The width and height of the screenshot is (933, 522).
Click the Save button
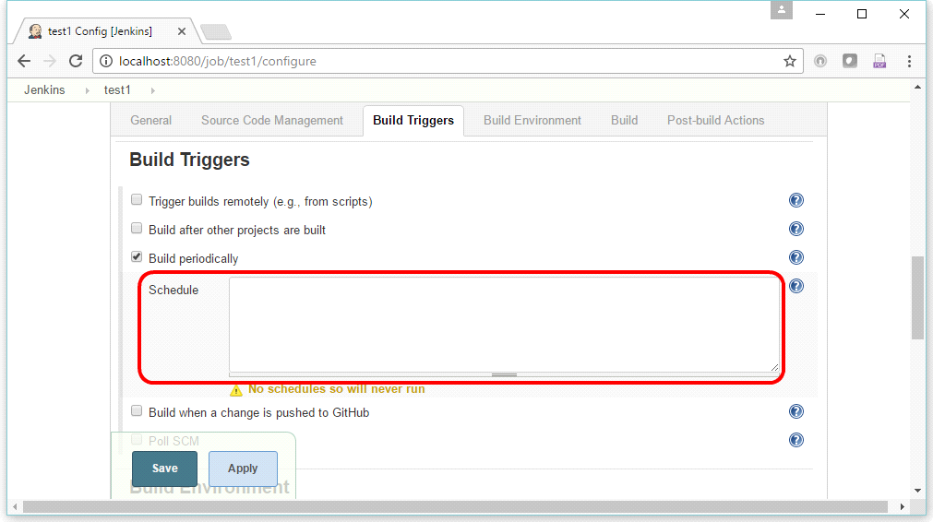pos(165,469)
